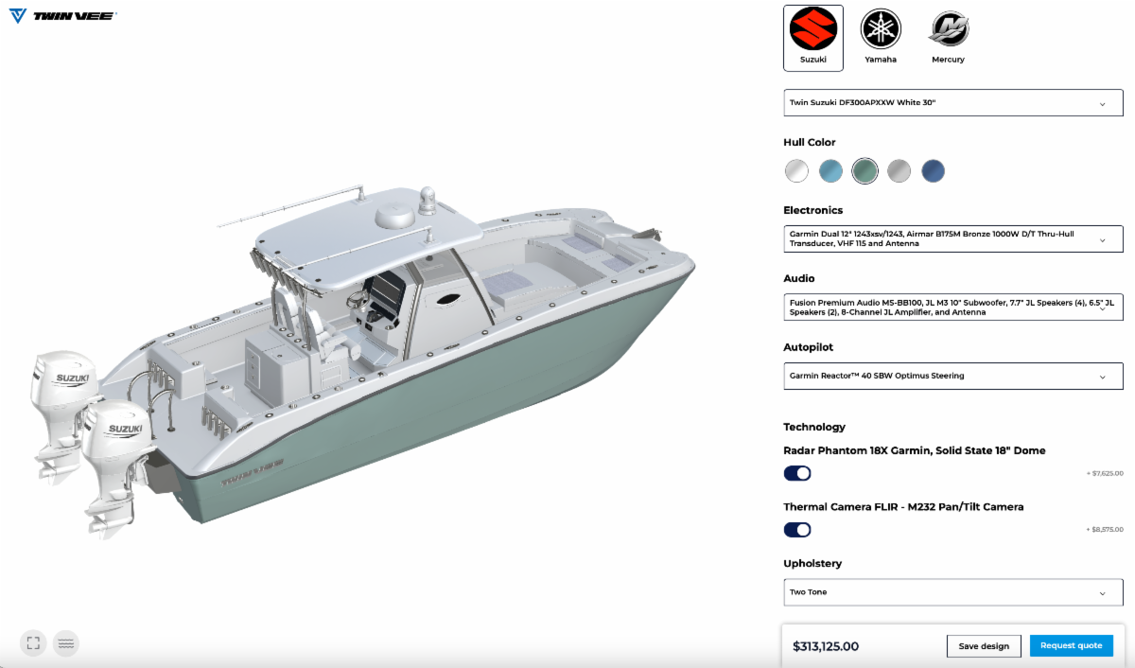Image resolution: width=1135 pixels, height=668 pixels.
Task: Click the Twin Vee logo
Action: [61, 16]
